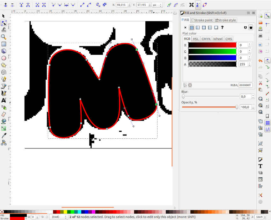The width and height of the screenshot is (271, 220).
Task: Click the Undo icon in command bar
Action: click(260, 61)
